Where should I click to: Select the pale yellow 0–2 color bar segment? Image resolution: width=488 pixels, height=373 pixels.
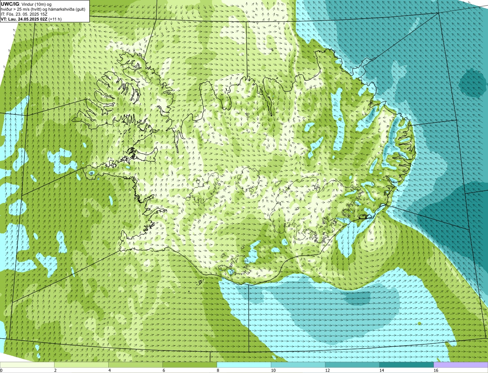[27, 365]
